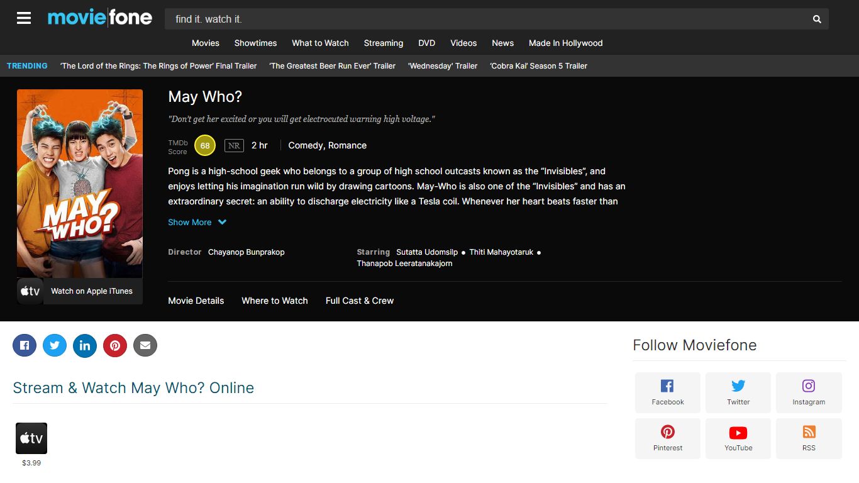Screen dimensions: 859x483
Task: Share the page on Twitter
Action: (55, 345)
